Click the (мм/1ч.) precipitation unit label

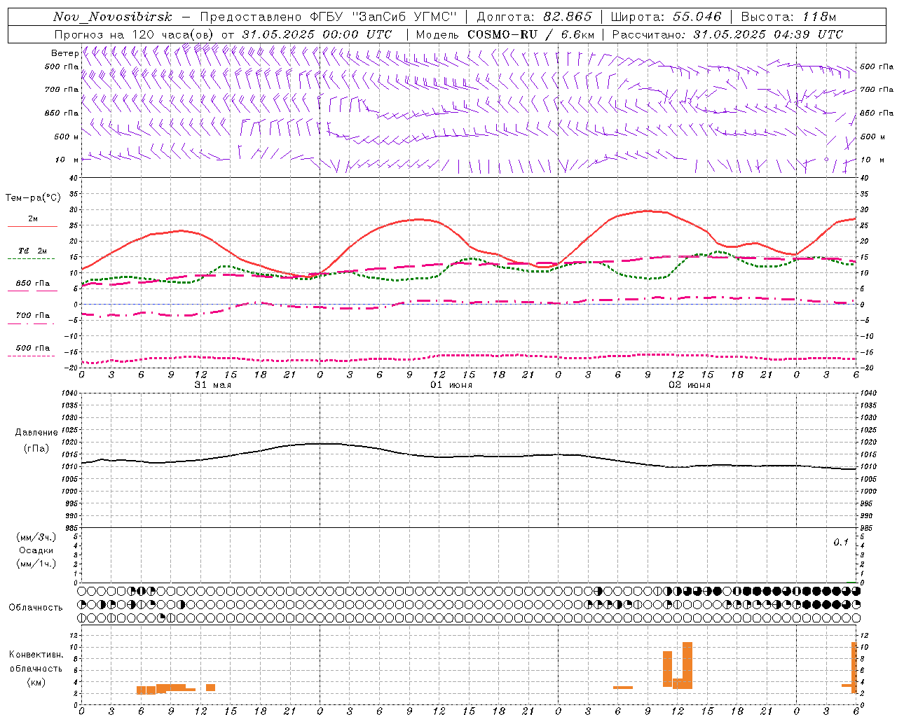click(x=36, y=564)
